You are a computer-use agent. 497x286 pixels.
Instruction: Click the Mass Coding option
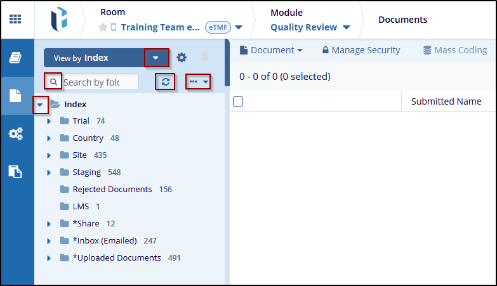454,50
